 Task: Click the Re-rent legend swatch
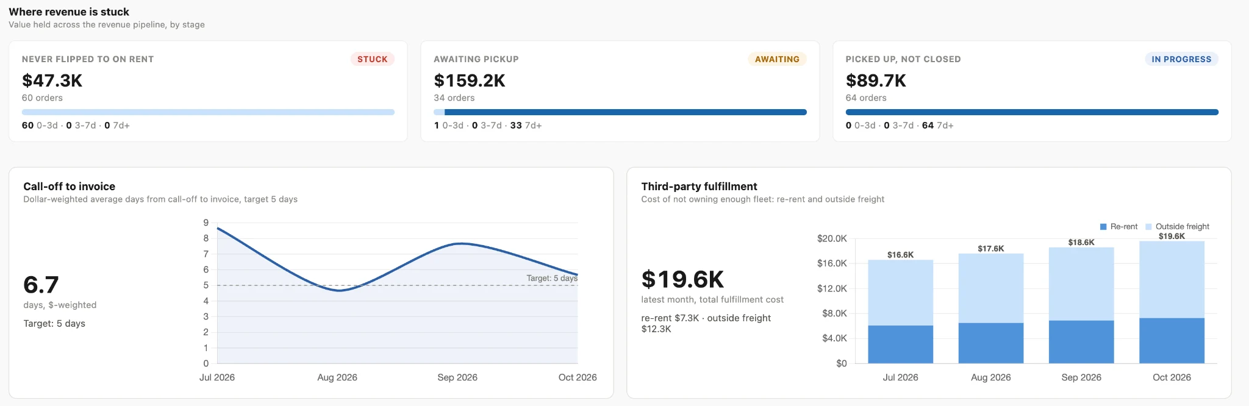(x=1103, y=227)
